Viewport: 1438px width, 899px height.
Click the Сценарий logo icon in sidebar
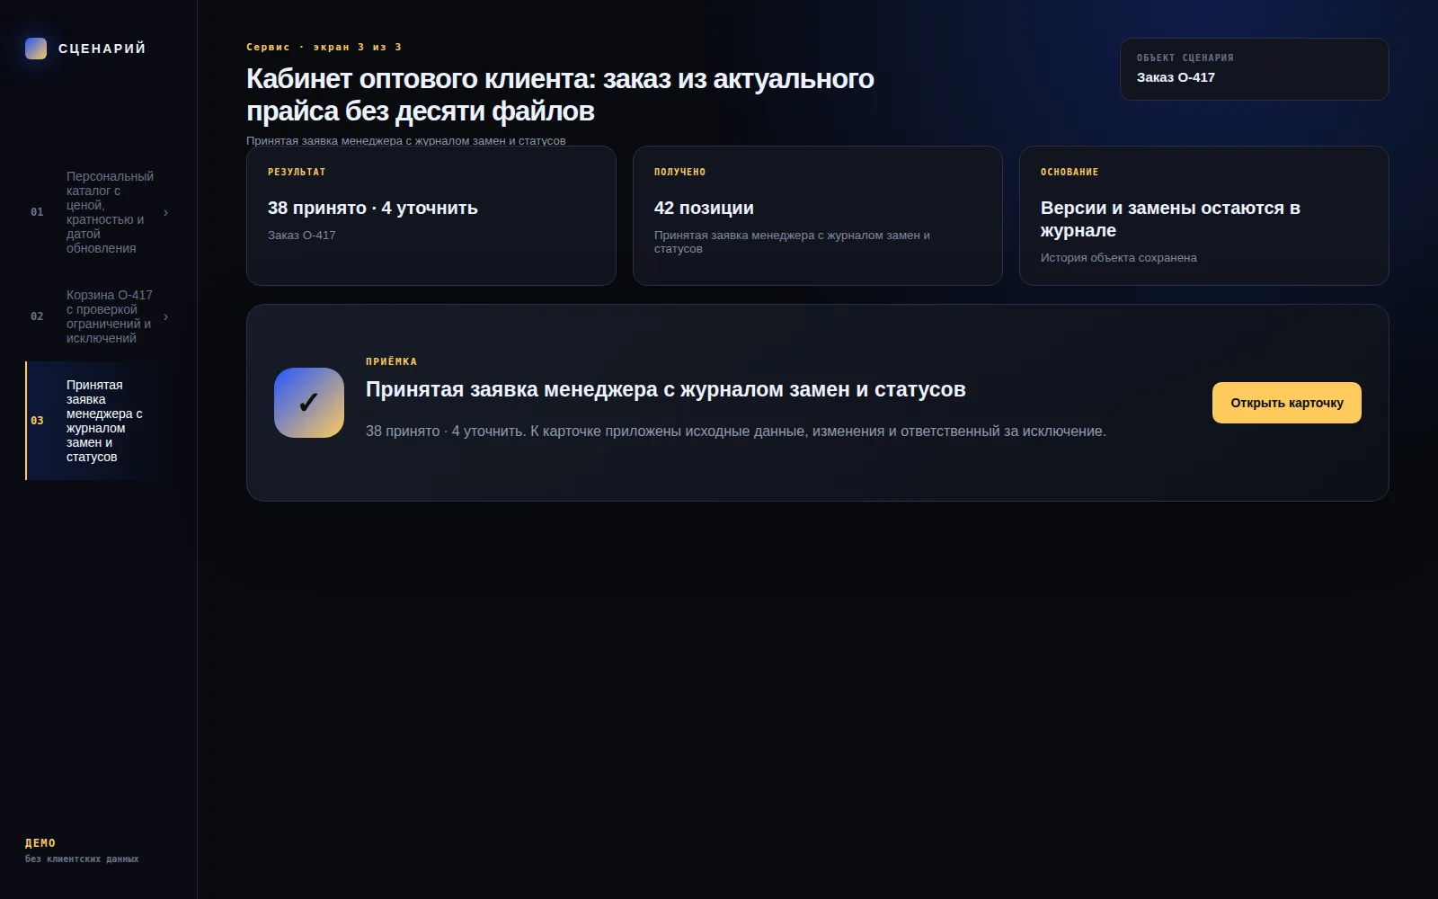pos(36,49)
